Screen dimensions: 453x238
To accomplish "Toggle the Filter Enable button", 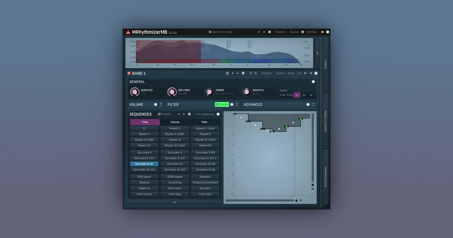I will 222,104.
